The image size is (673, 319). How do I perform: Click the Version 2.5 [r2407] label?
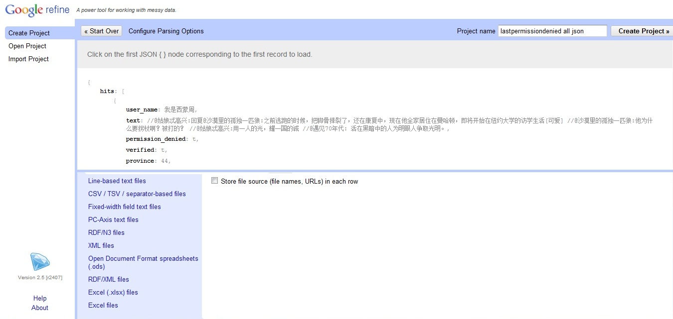click(40, 277)
